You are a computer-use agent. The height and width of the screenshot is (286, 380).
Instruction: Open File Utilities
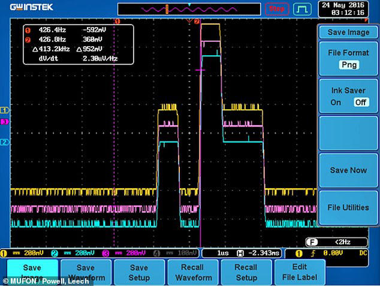[x=348, y=207]
